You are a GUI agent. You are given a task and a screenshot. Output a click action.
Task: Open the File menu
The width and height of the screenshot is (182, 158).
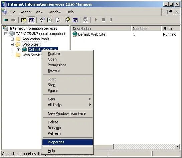pos(12,12)
